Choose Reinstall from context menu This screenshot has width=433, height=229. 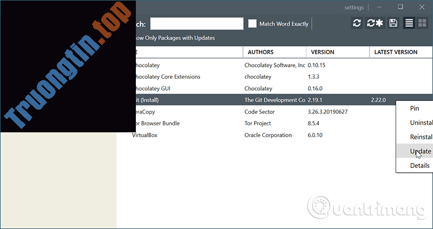tap(414, 137)
